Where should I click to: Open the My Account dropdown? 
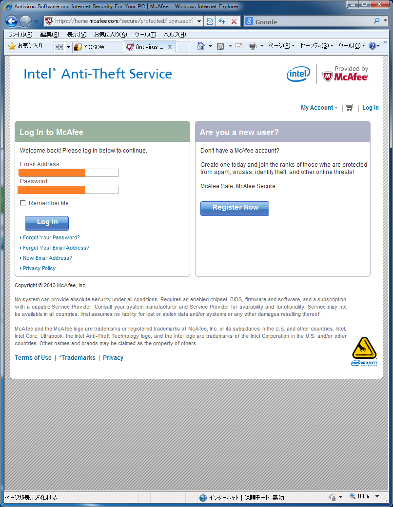point(319,108)
